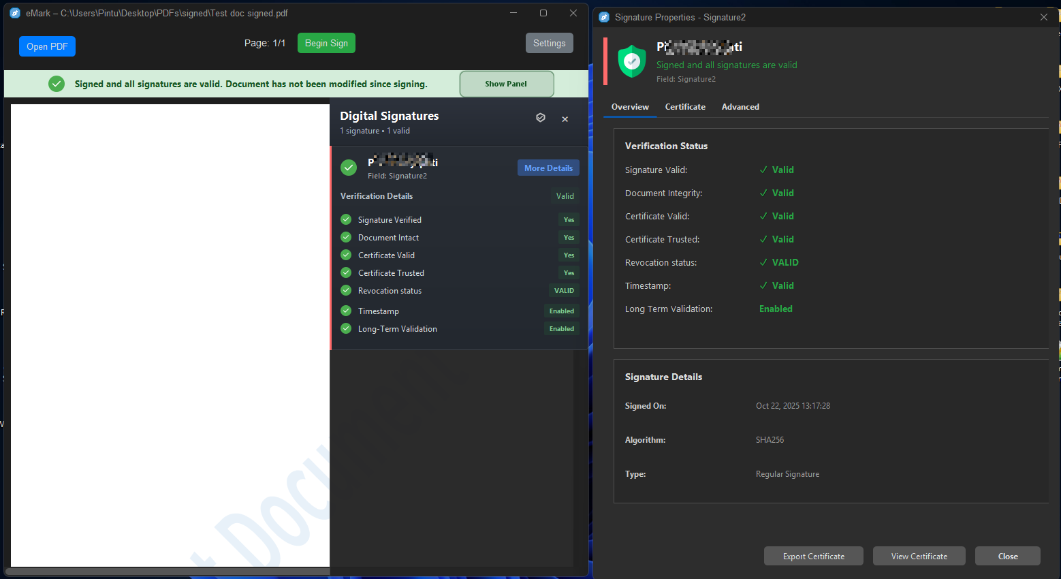The height and width of the screenshot is (579, 1061).
Task: Click the green checkmark in the signatures valid banner
Action: 57,83
